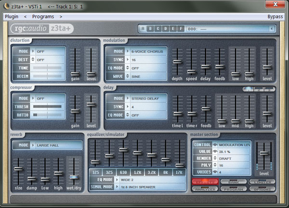Image resolution: width=289 pixels, height=208 pixels.
Task: Click the previous-program '<' arrow in menu bar
Action: [x=26, y=17]
